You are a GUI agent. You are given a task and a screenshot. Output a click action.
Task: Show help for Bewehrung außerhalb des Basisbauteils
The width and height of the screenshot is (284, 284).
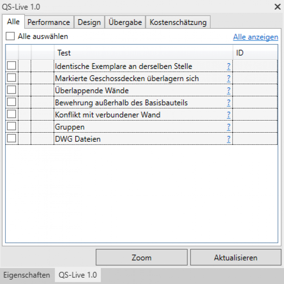click(229, 103)
